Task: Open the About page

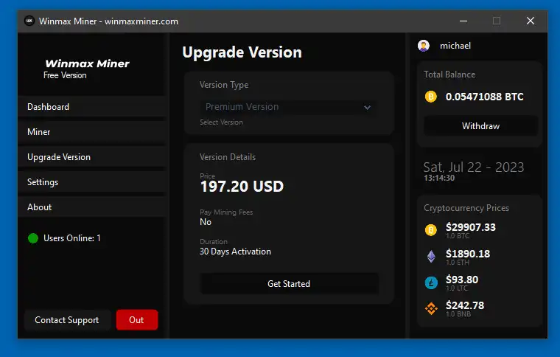Action: [92, 207]
